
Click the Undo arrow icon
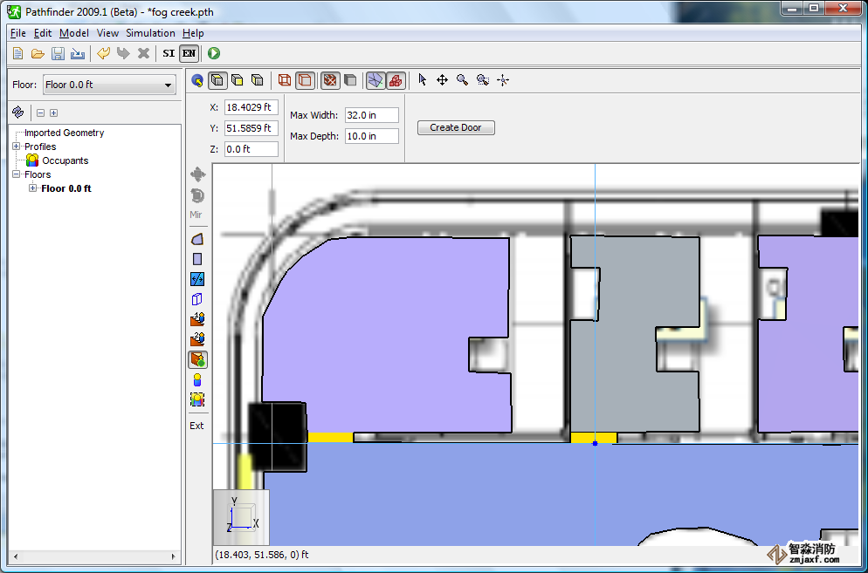point(103,53)
